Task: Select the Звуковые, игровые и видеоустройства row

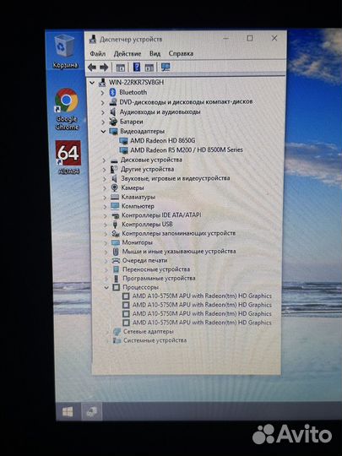Action: coord(176,178)
